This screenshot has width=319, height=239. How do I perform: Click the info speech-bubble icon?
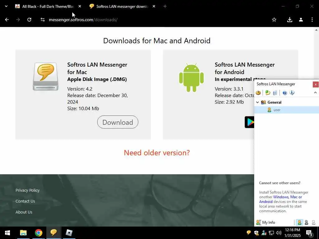click(x=292, y=93)
